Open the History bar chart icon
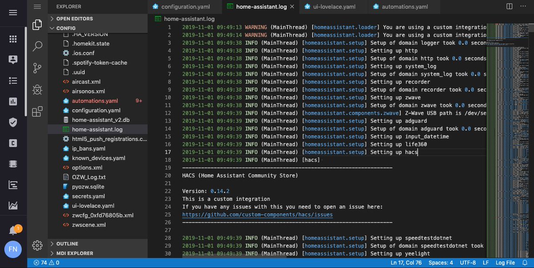 click(13, 101)
